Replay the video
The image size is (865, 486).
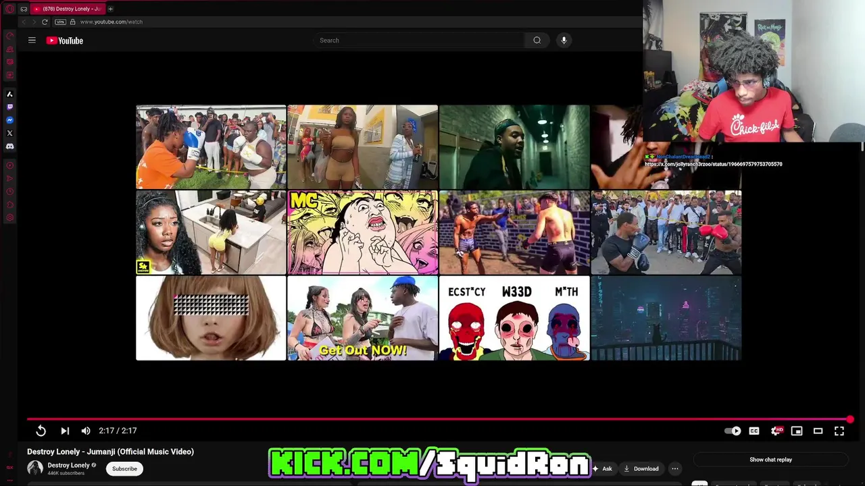click(41, 431)
